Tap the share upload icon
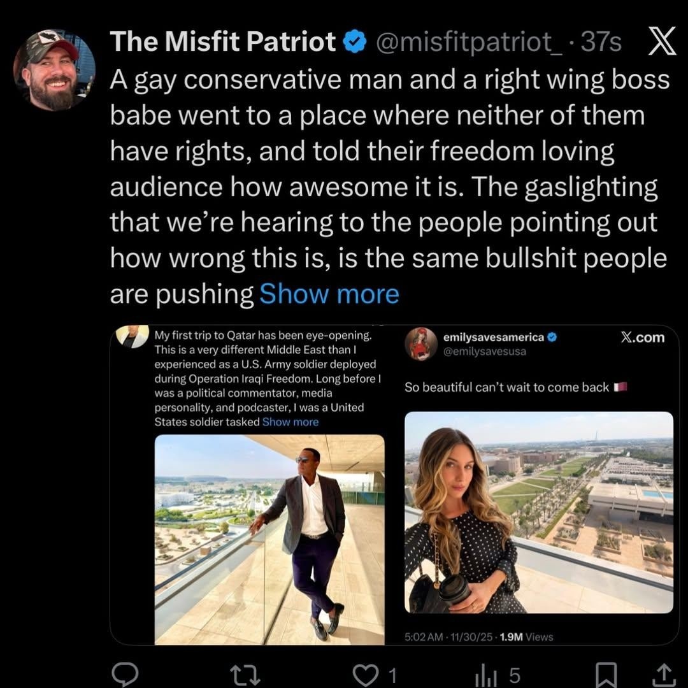Image resolution: width=688 pixels, height=688 pixels. [x=663, y=673]
